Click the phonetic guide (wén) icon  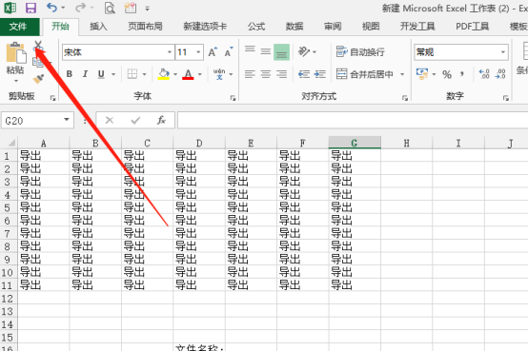(219, 74)
